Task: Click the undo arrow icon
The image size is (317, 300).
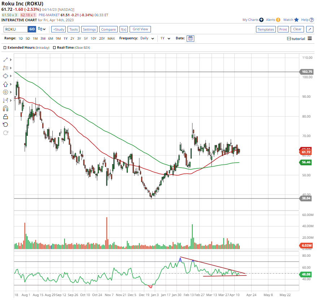Action: pos(5,124)
